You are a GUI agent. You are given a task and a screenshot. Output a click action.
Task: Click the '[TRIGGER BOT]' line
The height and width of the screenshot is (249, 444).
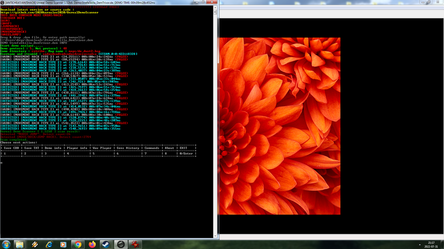pos(12,18)
